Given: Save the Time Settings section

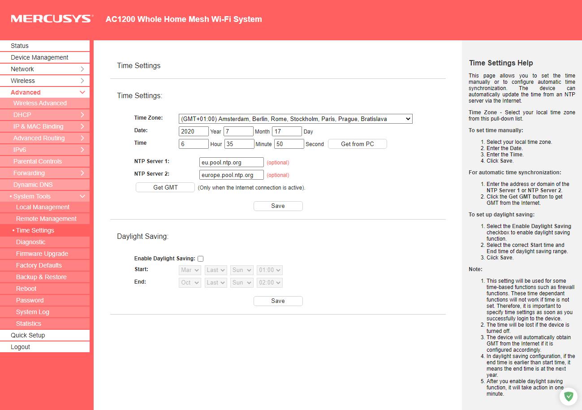Looking at the screenshot, I should 278,206.
